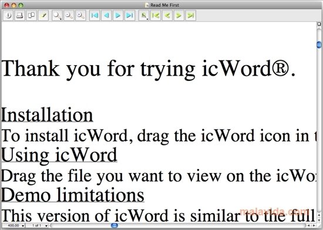Click the document info icon

coord(8,15)
